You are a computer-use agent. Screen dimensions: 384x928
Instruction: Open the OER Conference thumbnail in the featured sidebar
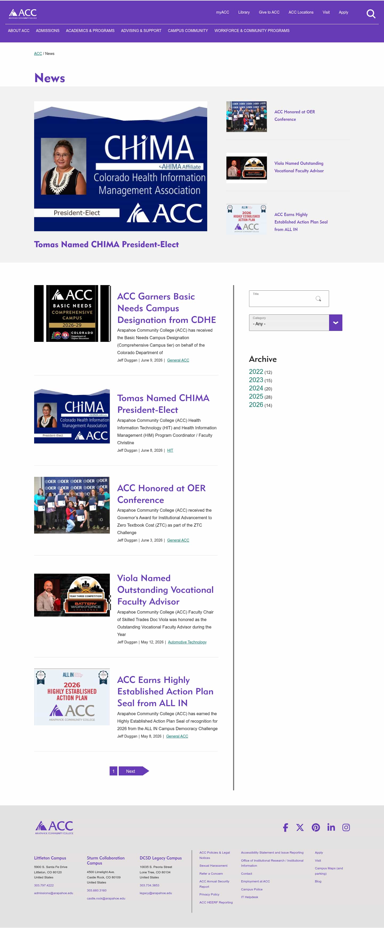(x=246, y=116)
